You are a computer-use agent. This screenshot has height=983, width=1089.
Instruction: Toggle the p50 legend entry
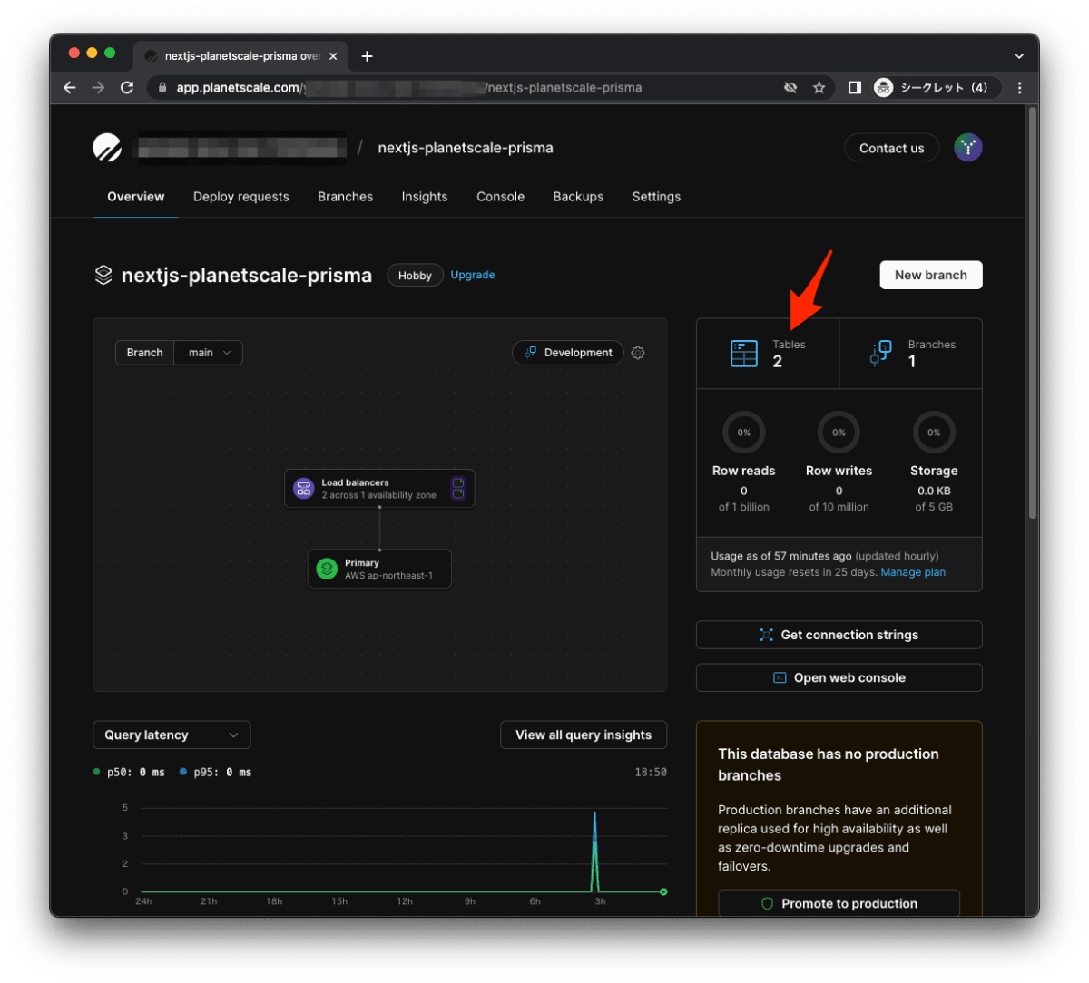129,773
